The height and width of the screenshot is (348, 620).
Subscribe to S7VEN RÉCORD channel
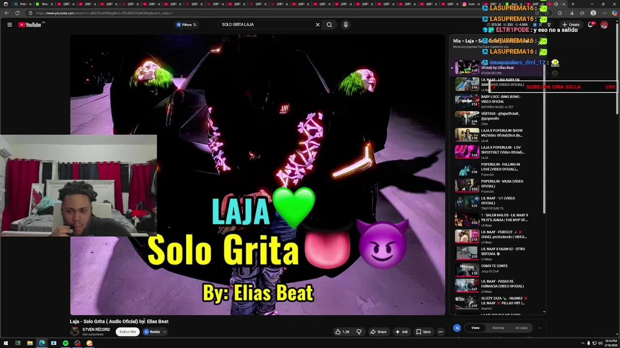128,332
